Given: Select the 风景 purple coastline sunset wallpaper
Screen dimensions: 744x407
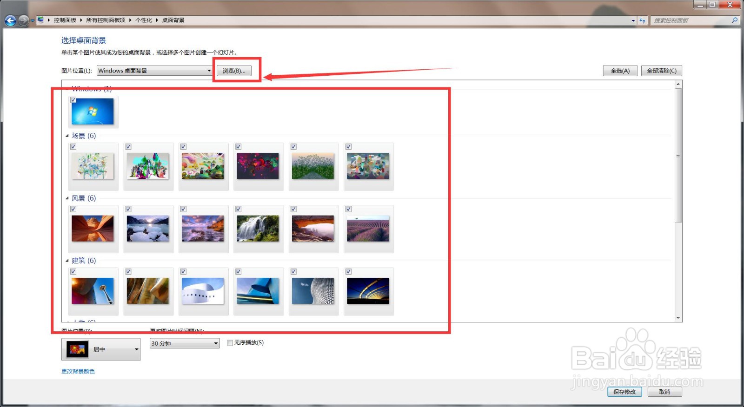Looking at the screenshot, I should [x=203, y=228].
